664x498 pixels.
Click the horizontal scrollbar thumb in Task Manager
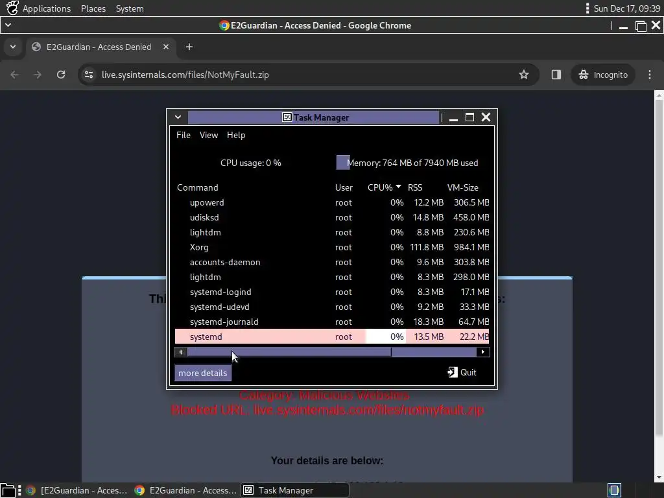click(289, 352)
